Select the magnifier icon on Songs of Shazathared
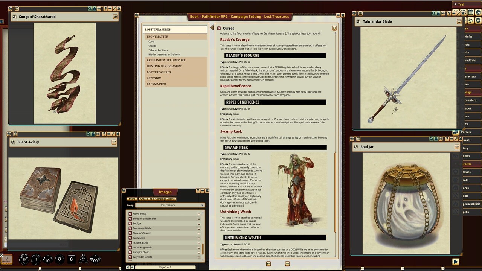This screenshot has width=482, height=271. [x=90, y=8]
